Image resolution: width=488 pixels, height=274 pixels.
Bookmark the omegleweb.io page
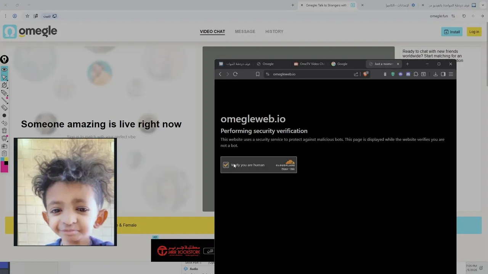258,74
